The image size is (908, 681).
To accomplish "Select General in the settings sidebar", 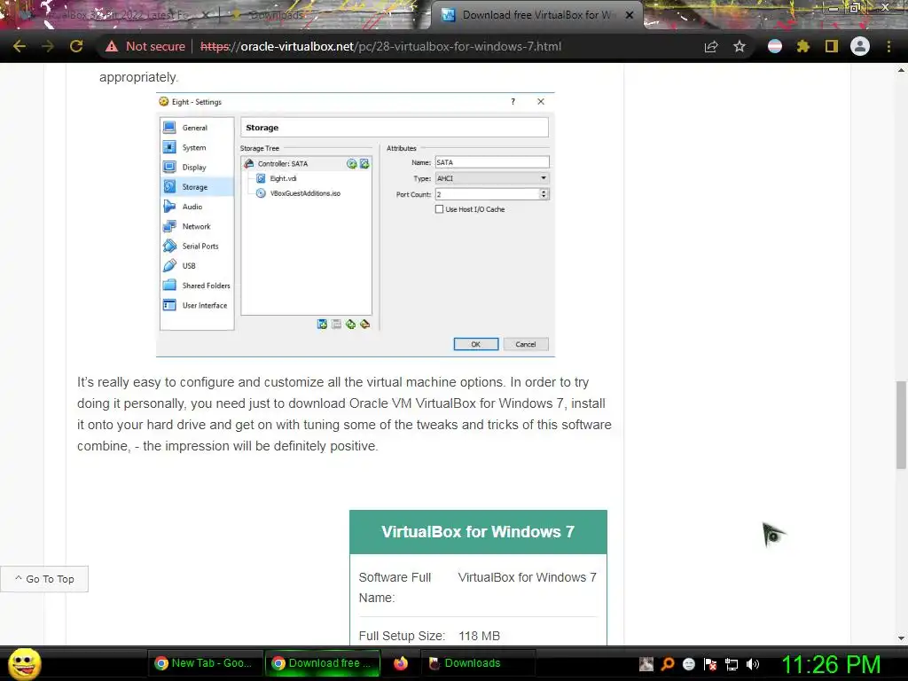I will click(197, 128).
